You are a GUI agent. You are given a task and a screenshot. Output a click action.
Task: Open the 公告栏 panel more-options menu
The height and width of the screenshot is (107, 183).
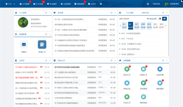pyautogui.click(x=49, y=60)
